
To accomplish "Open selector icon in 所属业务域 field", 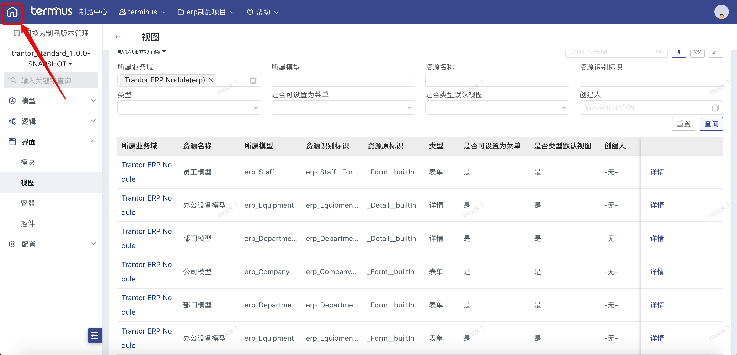I will tap(253, 80).
